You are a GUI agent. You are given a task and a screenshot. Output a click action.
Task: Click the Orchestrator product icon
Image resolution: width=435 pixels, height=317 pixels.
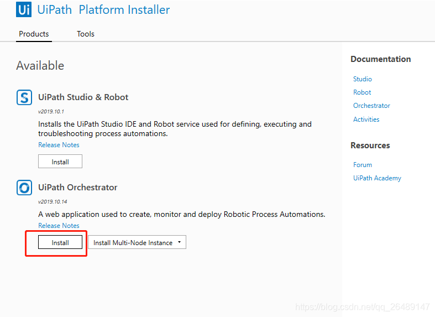pyautogui.click(x=24, y=188)
